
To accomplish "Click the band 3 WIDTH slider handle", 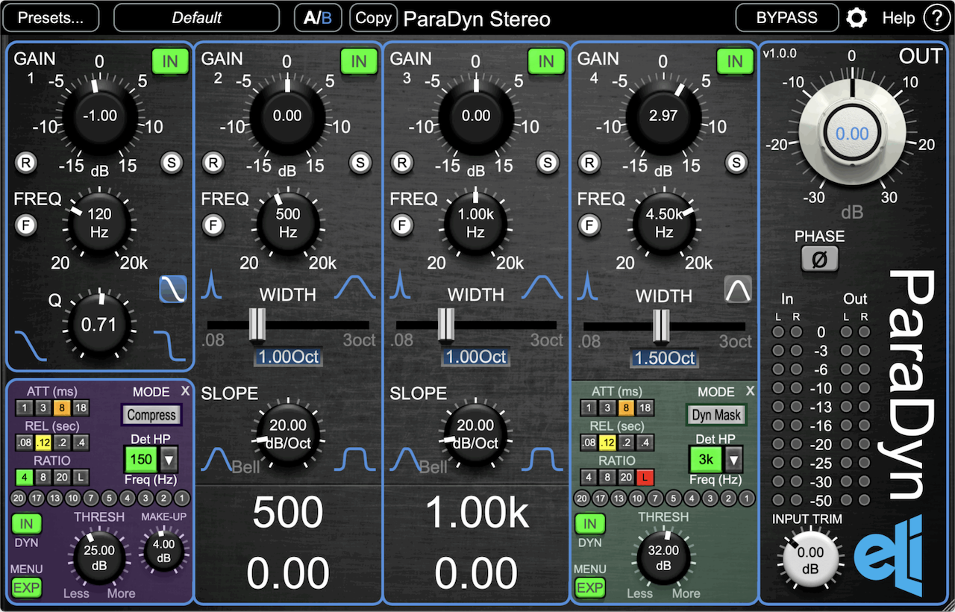I will tap(445, 324).
